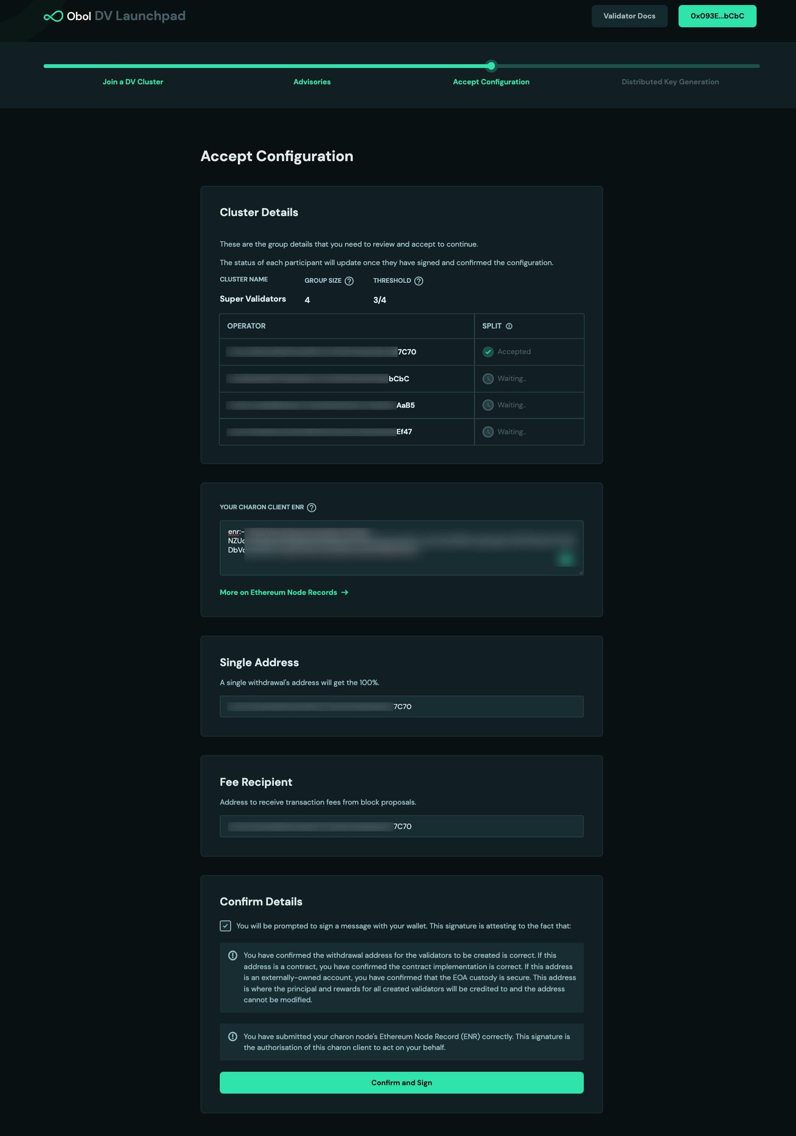Click the Threshold question mark icon
The width and height of the screenshot is (796, 1136).
[419, 281]
